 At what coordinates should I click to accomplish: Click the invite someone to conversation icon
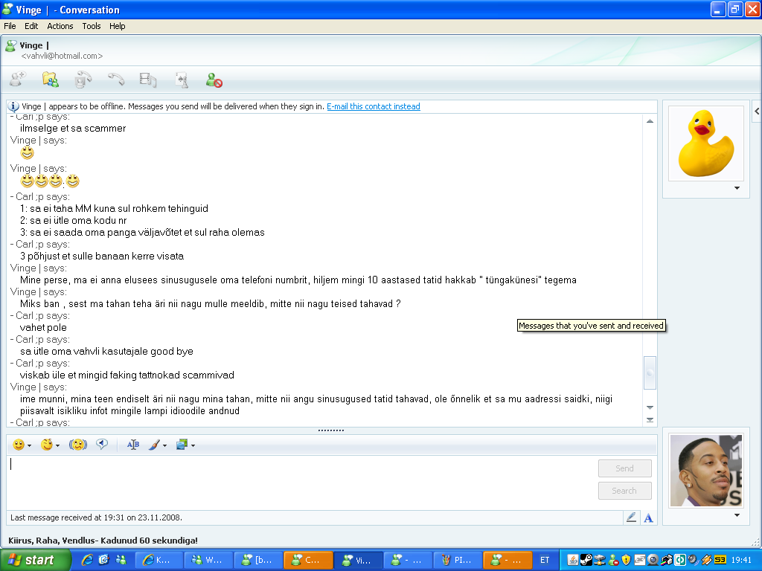coord(18,80)
